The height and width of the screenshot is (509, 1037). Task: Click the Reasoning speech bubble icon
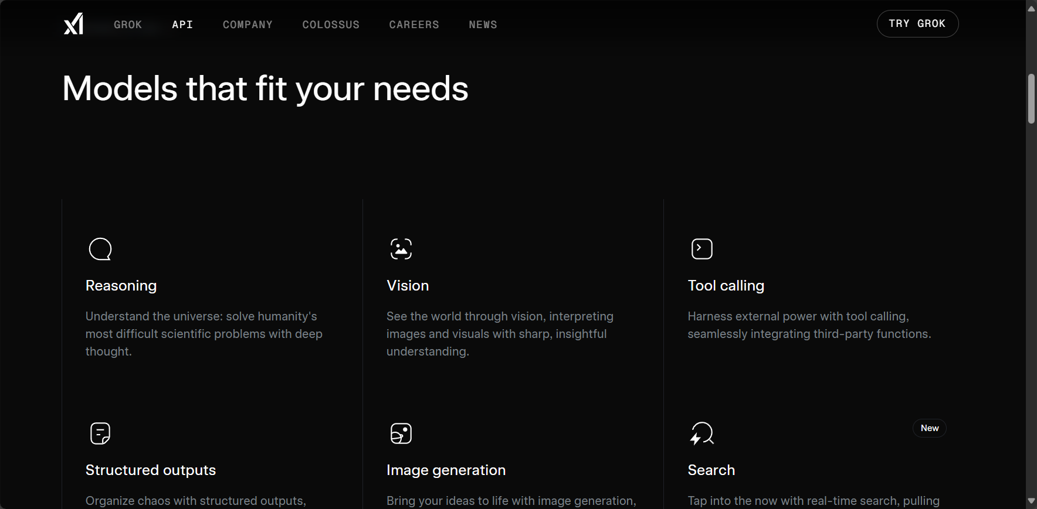pos(100,249)
